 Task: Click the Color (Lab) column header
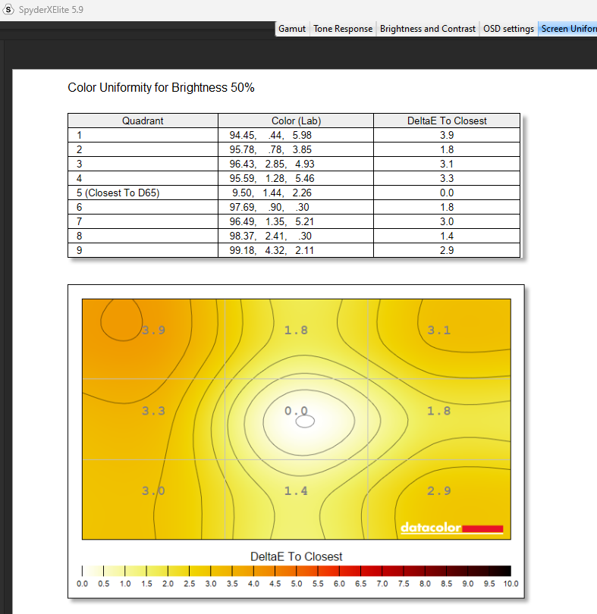pos(296,121)
